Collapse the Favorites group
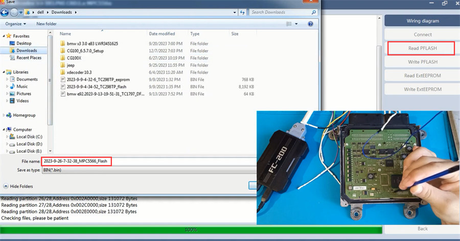 [4, 36]
